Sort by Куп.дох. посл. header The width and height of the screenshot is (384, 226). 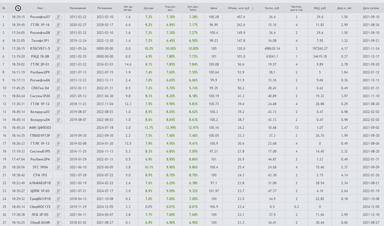[193, 8]
